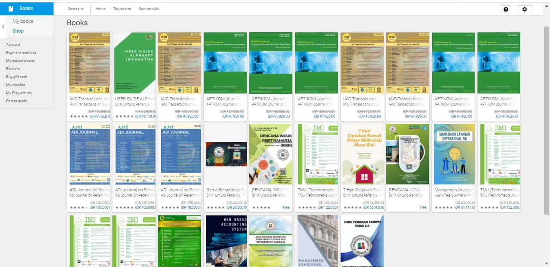Screen dimensions: 550x267
Task: Open the settings gear icon
Action: click(x=524, y=9)
